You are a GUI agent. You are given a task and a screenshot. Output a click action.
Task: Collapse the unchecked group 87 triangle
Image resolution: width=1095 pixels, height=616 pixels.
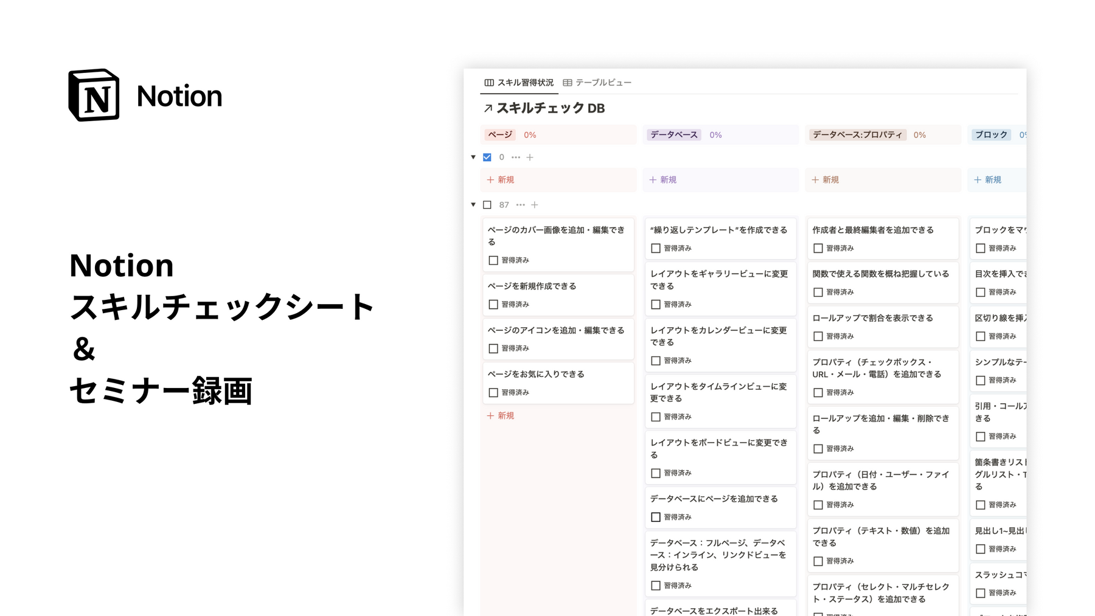pos(473,205)
